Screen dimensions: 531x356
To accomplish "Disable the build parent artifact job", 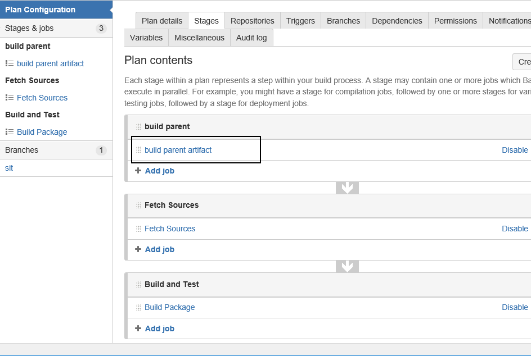I will [x=514, y=150].
